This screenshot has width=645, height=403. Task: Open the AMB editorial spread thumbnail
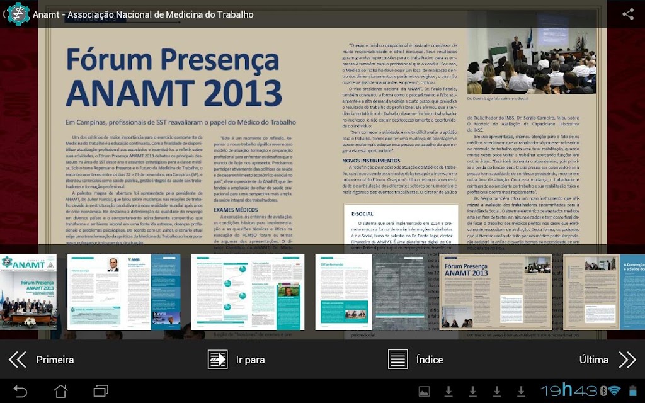(124, 292)
